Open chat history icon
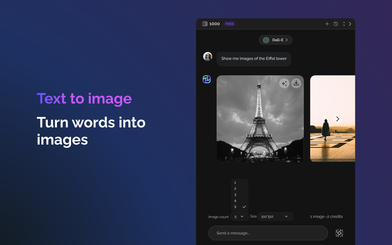Screen dimensions: 392x245 336,24
